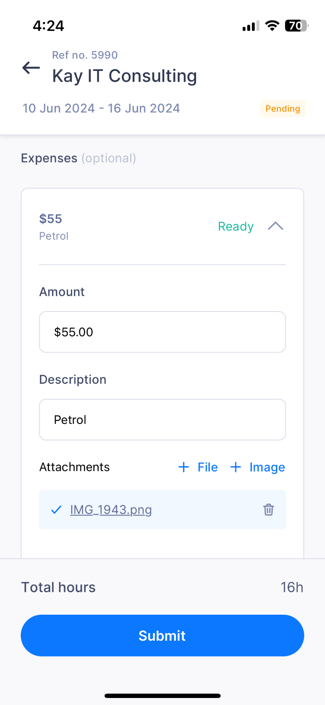Tap the Wi-Fi status icon
Image resolution: width=325 pixels, height=705 pixels.
(x=273, y=26)
